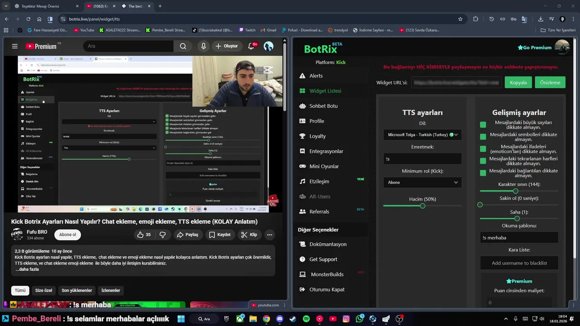Click Oturumu Kapat to log out
This screenshot has height=326, width=580.
pyautogui.click(x=327, y=289)
